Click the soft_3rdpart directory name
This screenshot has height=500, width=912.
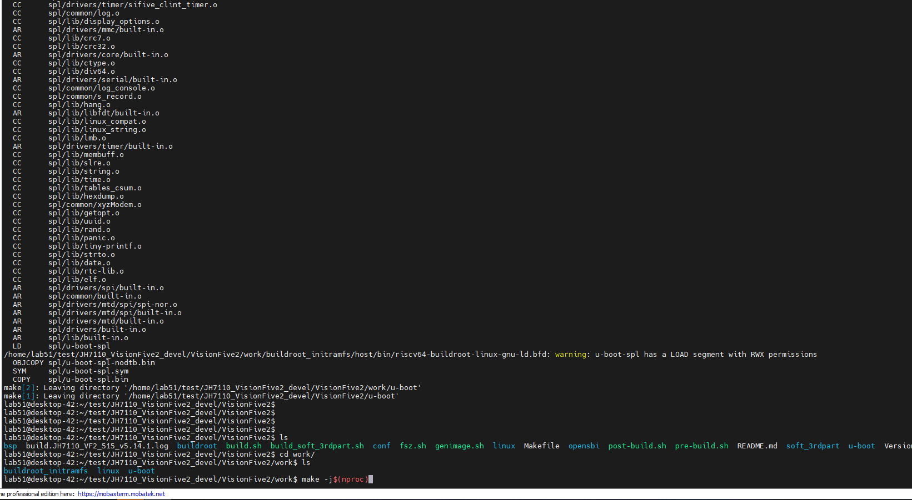[x=813, y=446]
